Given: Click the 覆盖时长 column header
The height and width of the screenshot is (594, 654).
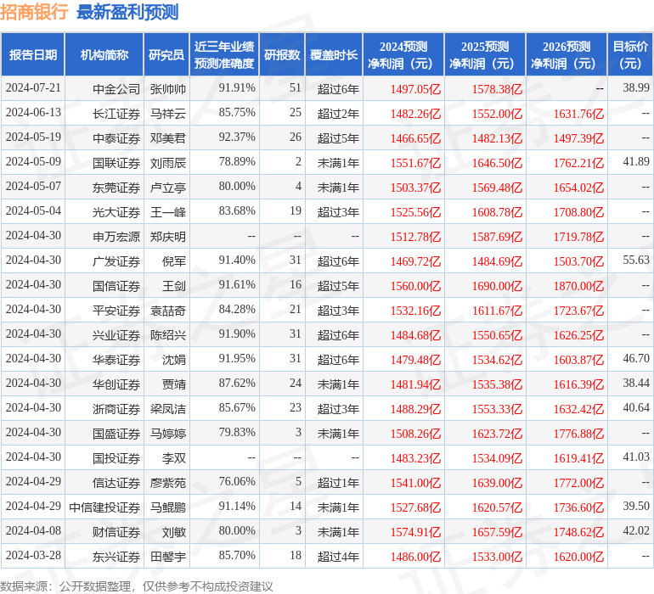Looking at the screenshot, I should click(x=334, y=55).
